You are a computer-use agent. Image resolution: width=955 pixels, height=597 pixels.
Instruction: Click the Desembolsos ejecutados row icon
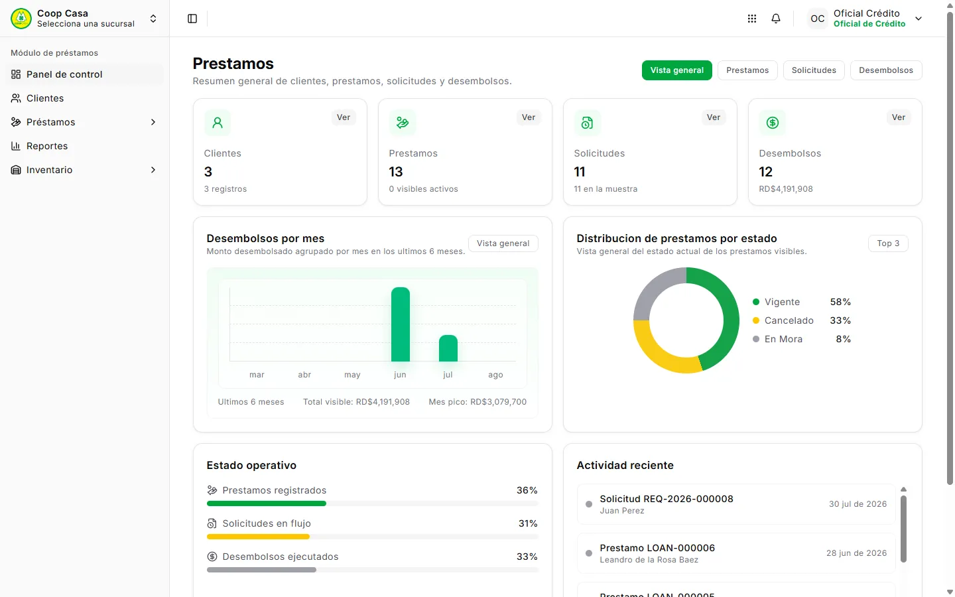(x=212, y=557)
